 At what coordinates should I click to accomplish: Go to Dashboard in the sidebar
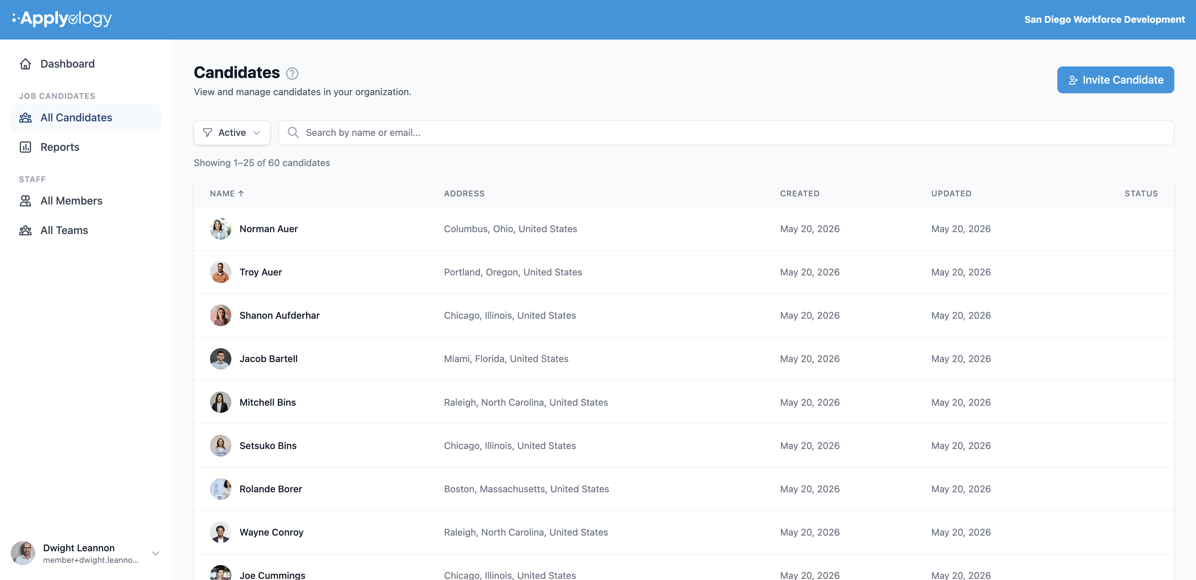coord(86,63)
